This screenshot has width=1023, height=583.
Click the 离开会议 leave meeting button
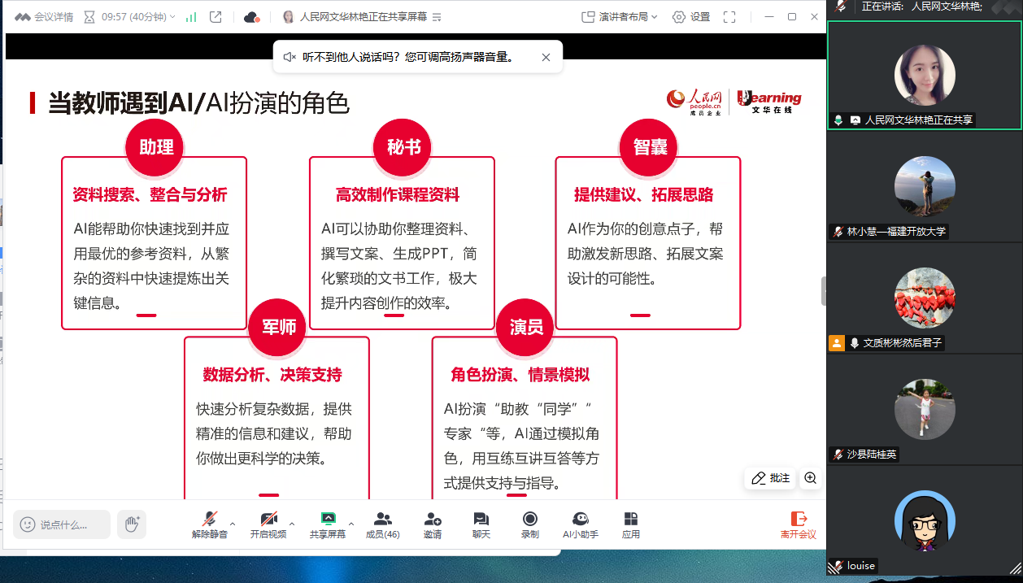click(x=798, y=524)
